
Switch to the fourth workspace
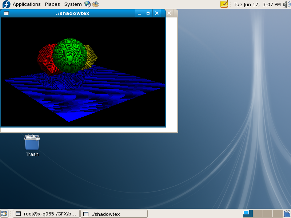[278, 214]
